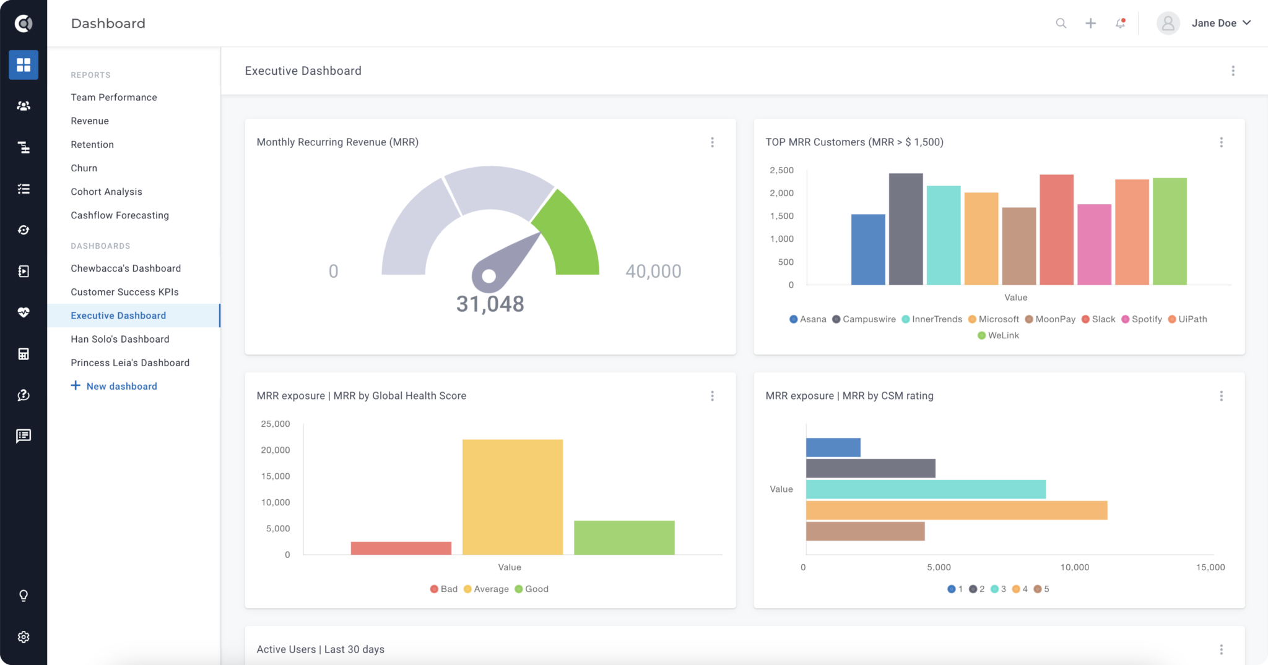This screenshot has width=1268, height=665.
Task: Switch to Han Solo's Dashboard
Action: (x=120, y=339)
